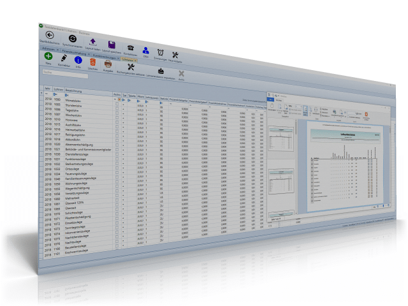Switch to the Adressen tab

click(49, 49)
